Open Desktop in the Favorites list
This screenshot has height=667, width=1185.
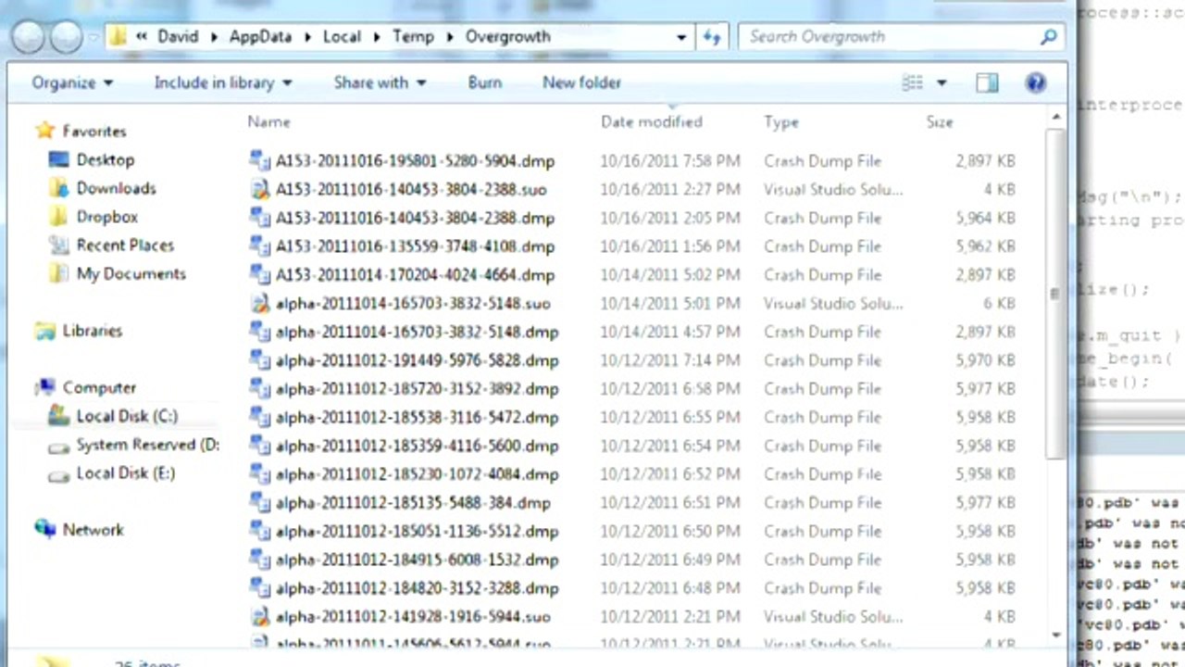pos(105,159)
